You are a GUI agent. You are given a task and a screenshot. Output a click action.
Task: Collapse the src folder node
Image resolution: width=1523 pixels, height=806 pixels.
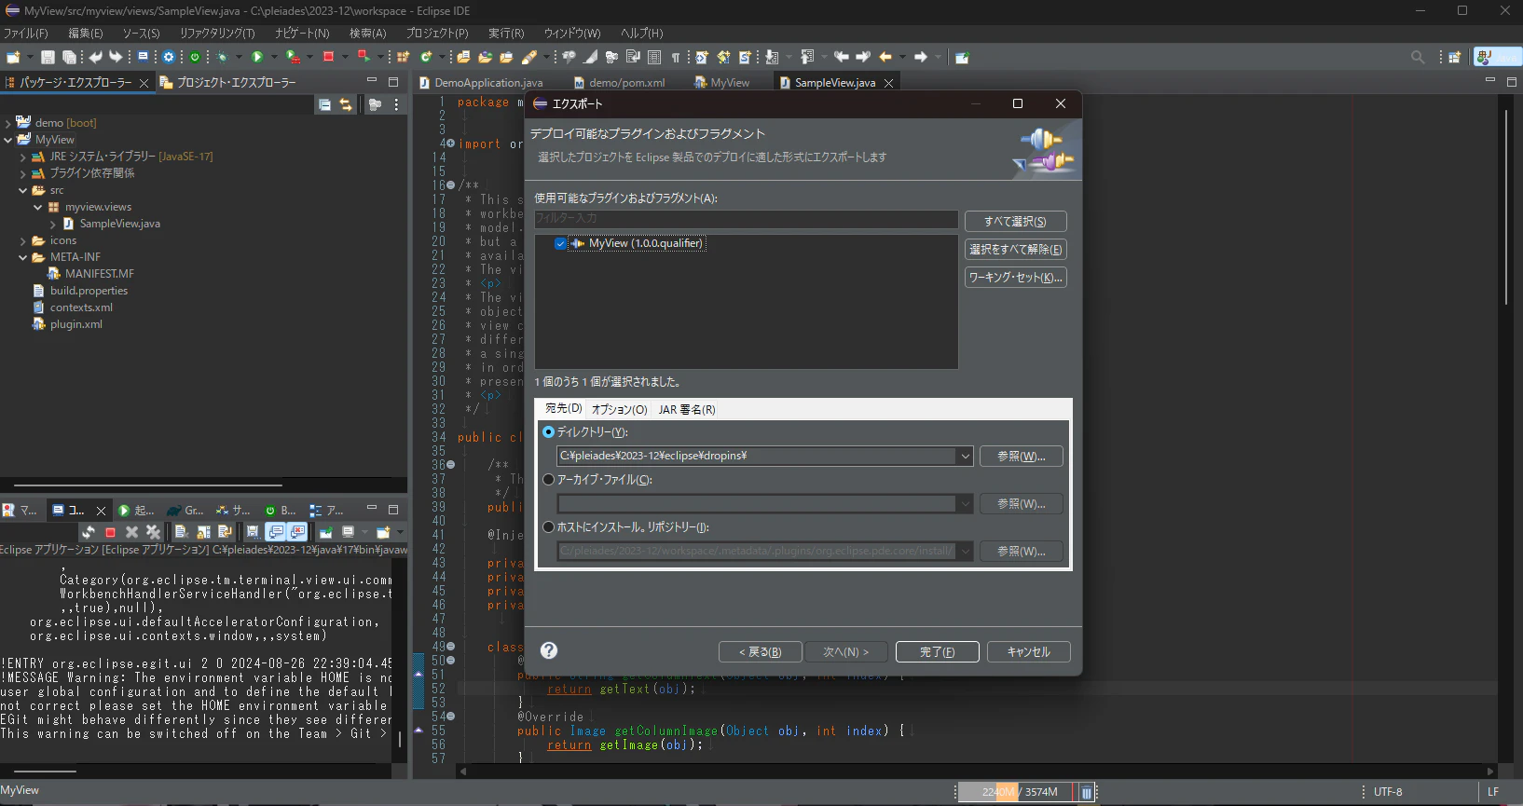coord(23,190)
